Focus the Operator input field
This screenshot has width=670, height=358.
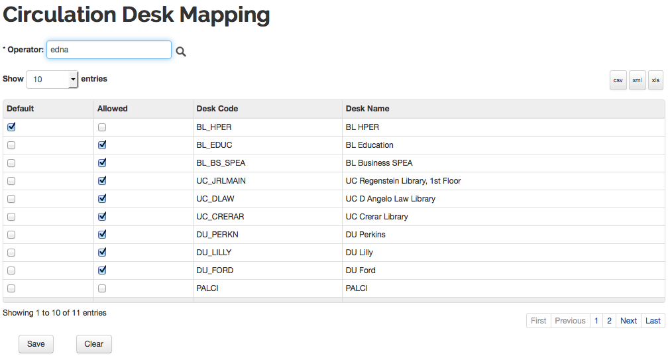point(109,50)
